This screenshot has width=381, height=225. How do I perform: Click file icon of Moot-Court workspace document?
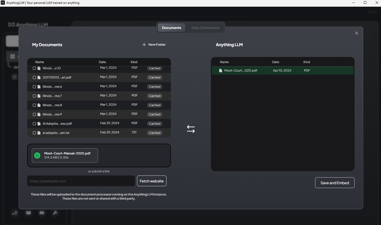coord(220,71)
